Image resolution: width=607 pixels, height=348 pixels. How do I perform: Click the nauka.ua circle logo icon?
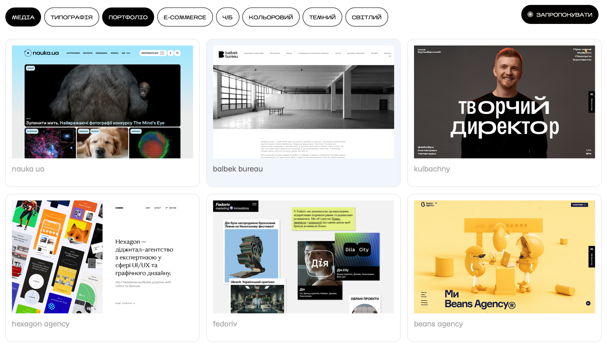click(28, 53)
